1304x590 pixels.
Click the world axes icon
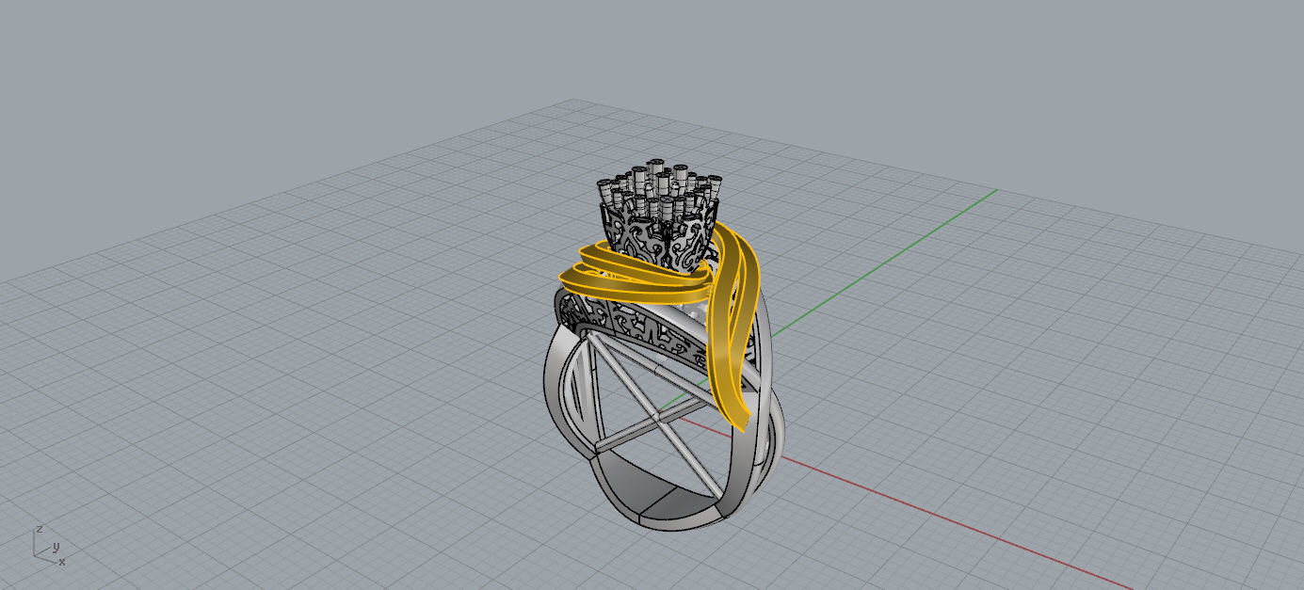coord(49,545)
